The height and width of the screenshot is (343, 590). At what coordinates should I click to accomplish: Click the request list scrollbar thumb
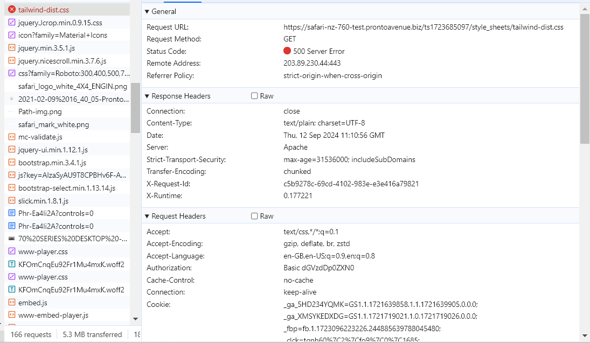pyautogui.click(x=135, y=108)
